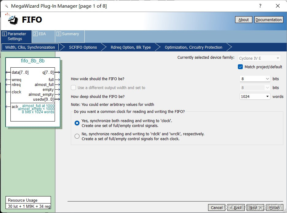Open FIFO depth words dropdown
Image resolution: width=287 pixels, height=213 pixels.
[255, 96]
